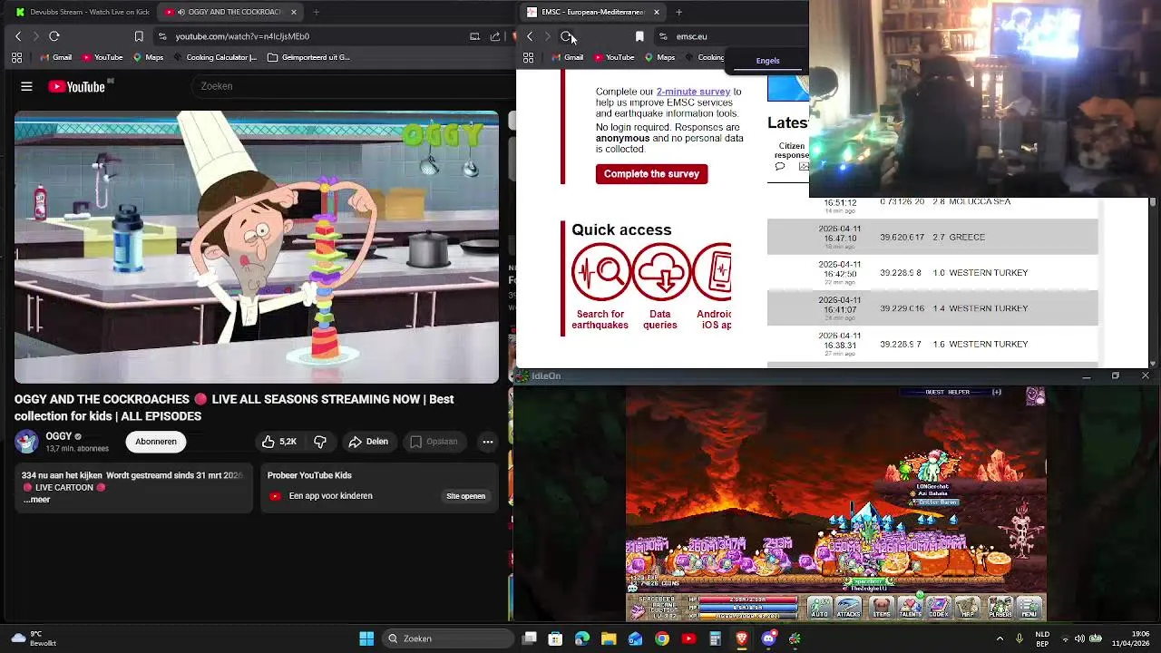Select WESTERN TURKEY 16:42:50 earthquake row
The image size is (1161, 653).
tap(932, 273)
